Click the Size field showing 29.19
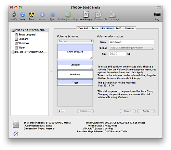This screenshot has width=171, height=150. pos(117,54)
